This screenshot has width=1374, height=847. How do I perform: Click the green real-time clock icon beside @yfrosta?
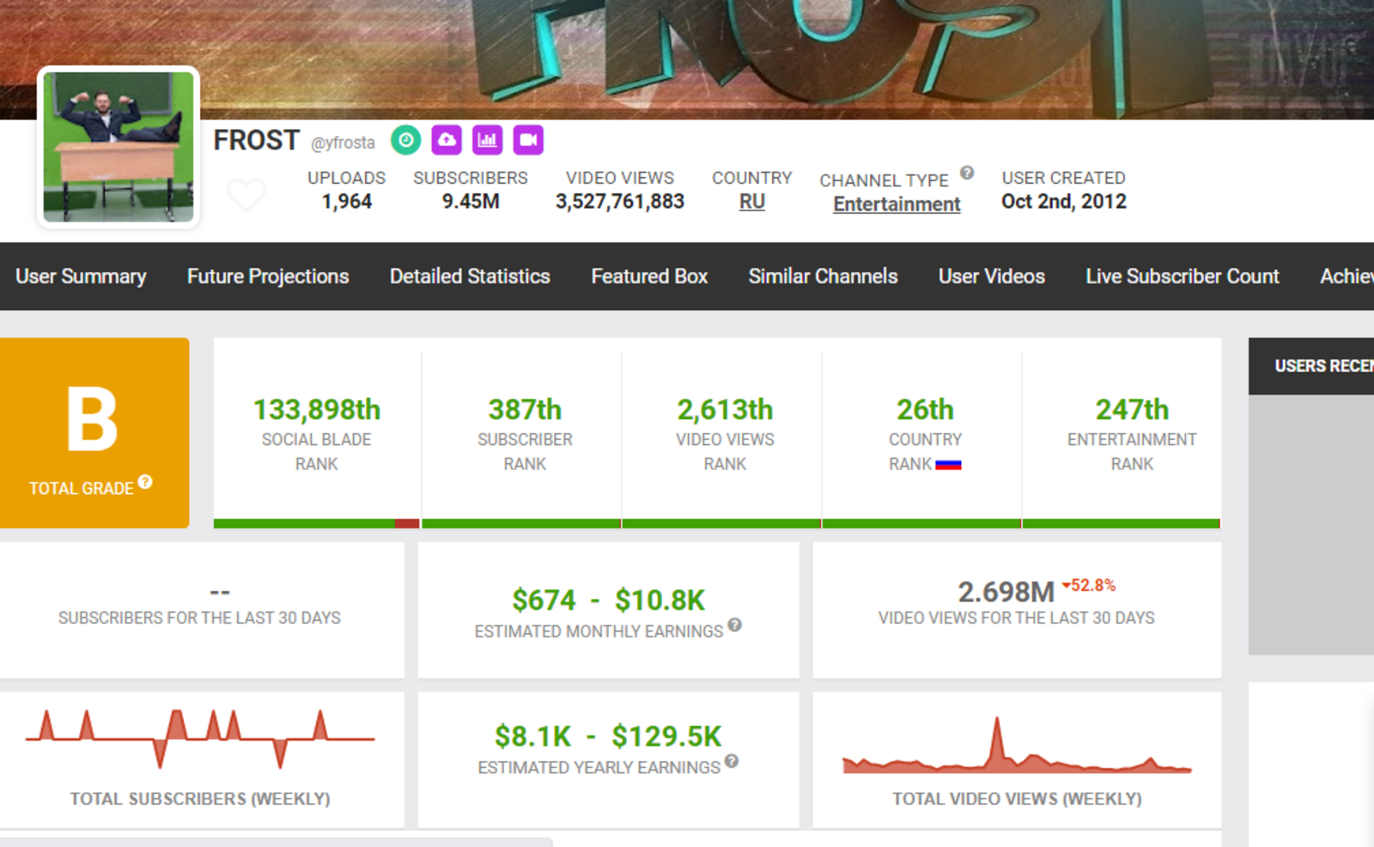pyautogui.click(x=406, y=140)
